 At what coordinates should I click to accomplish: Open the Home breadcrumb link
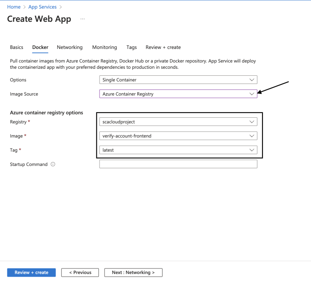click(14, 7)
